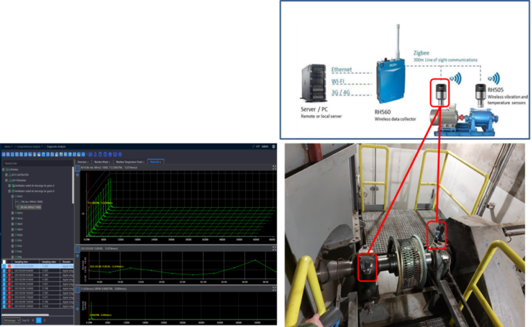Click the red toggle icon on the spectrum chart header

click(x=78, y=290)
